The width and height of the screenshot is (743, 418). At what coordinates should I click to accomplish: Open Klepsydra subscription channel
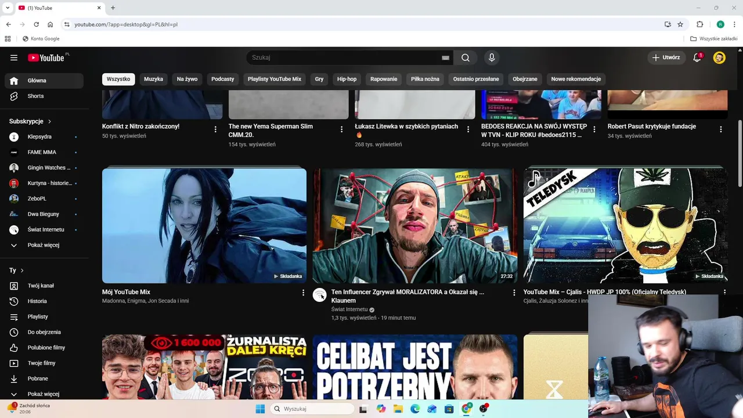pos(44,136)
